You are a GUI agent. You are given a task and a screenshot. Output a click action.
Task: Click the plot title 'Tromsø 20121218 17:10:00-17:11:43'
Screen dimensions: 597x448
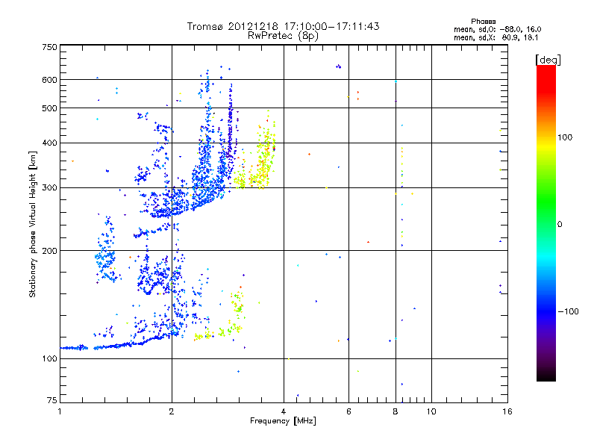pos(283,26)
